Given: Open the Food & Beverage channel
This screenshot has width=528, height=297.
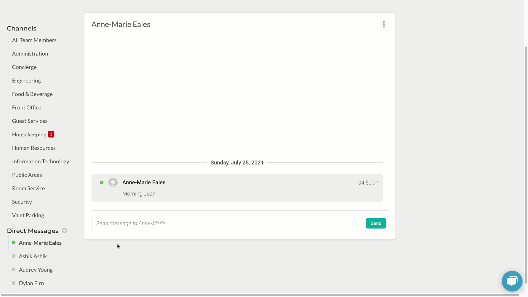Looking at the screenshot, I should [x=32, y=94].
